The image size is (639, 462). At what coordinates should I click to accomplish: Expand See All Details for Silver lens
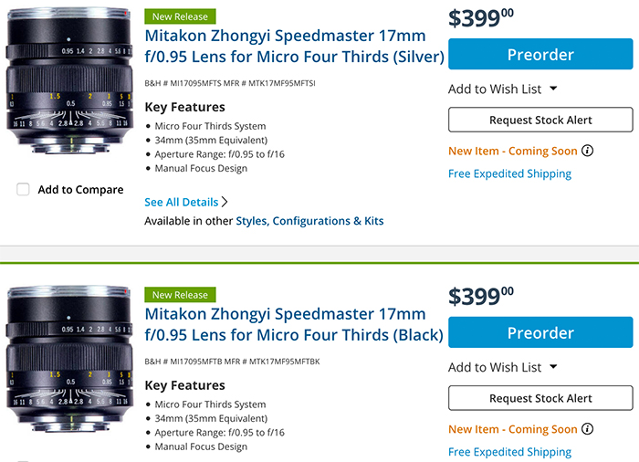pyautogui.click(x=186, y=202)
